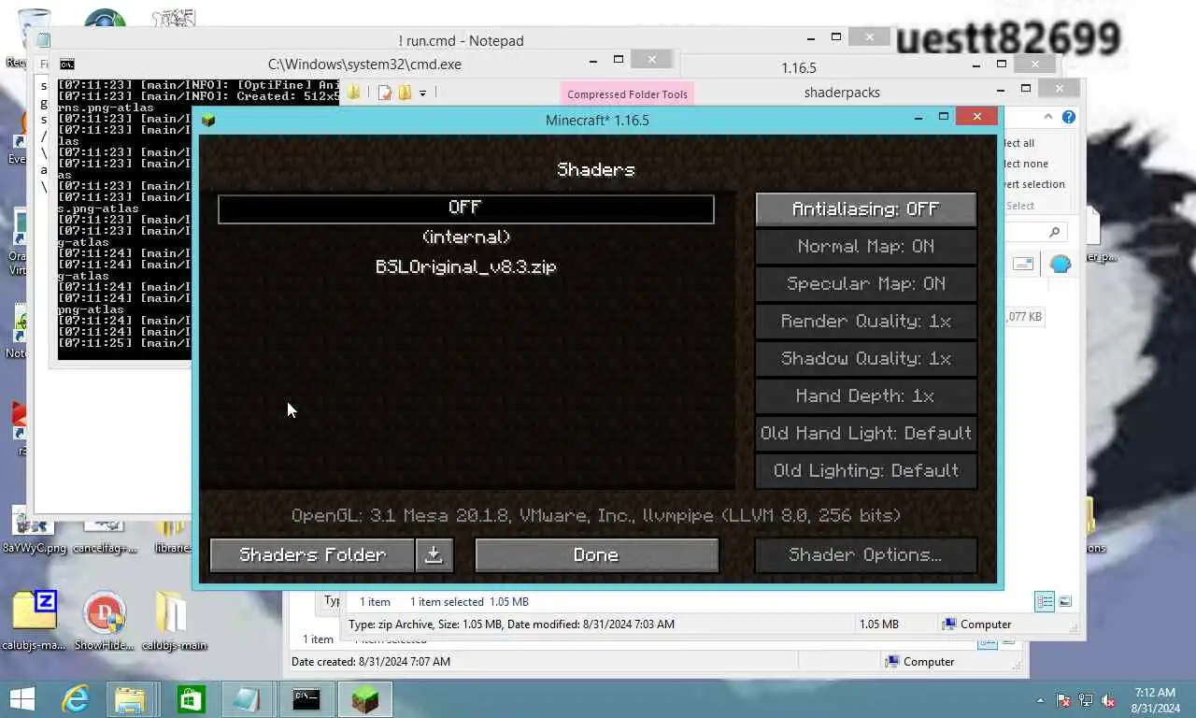
Task: Click Select none in Explorer ribbon
Action: tap(1026, 164)
